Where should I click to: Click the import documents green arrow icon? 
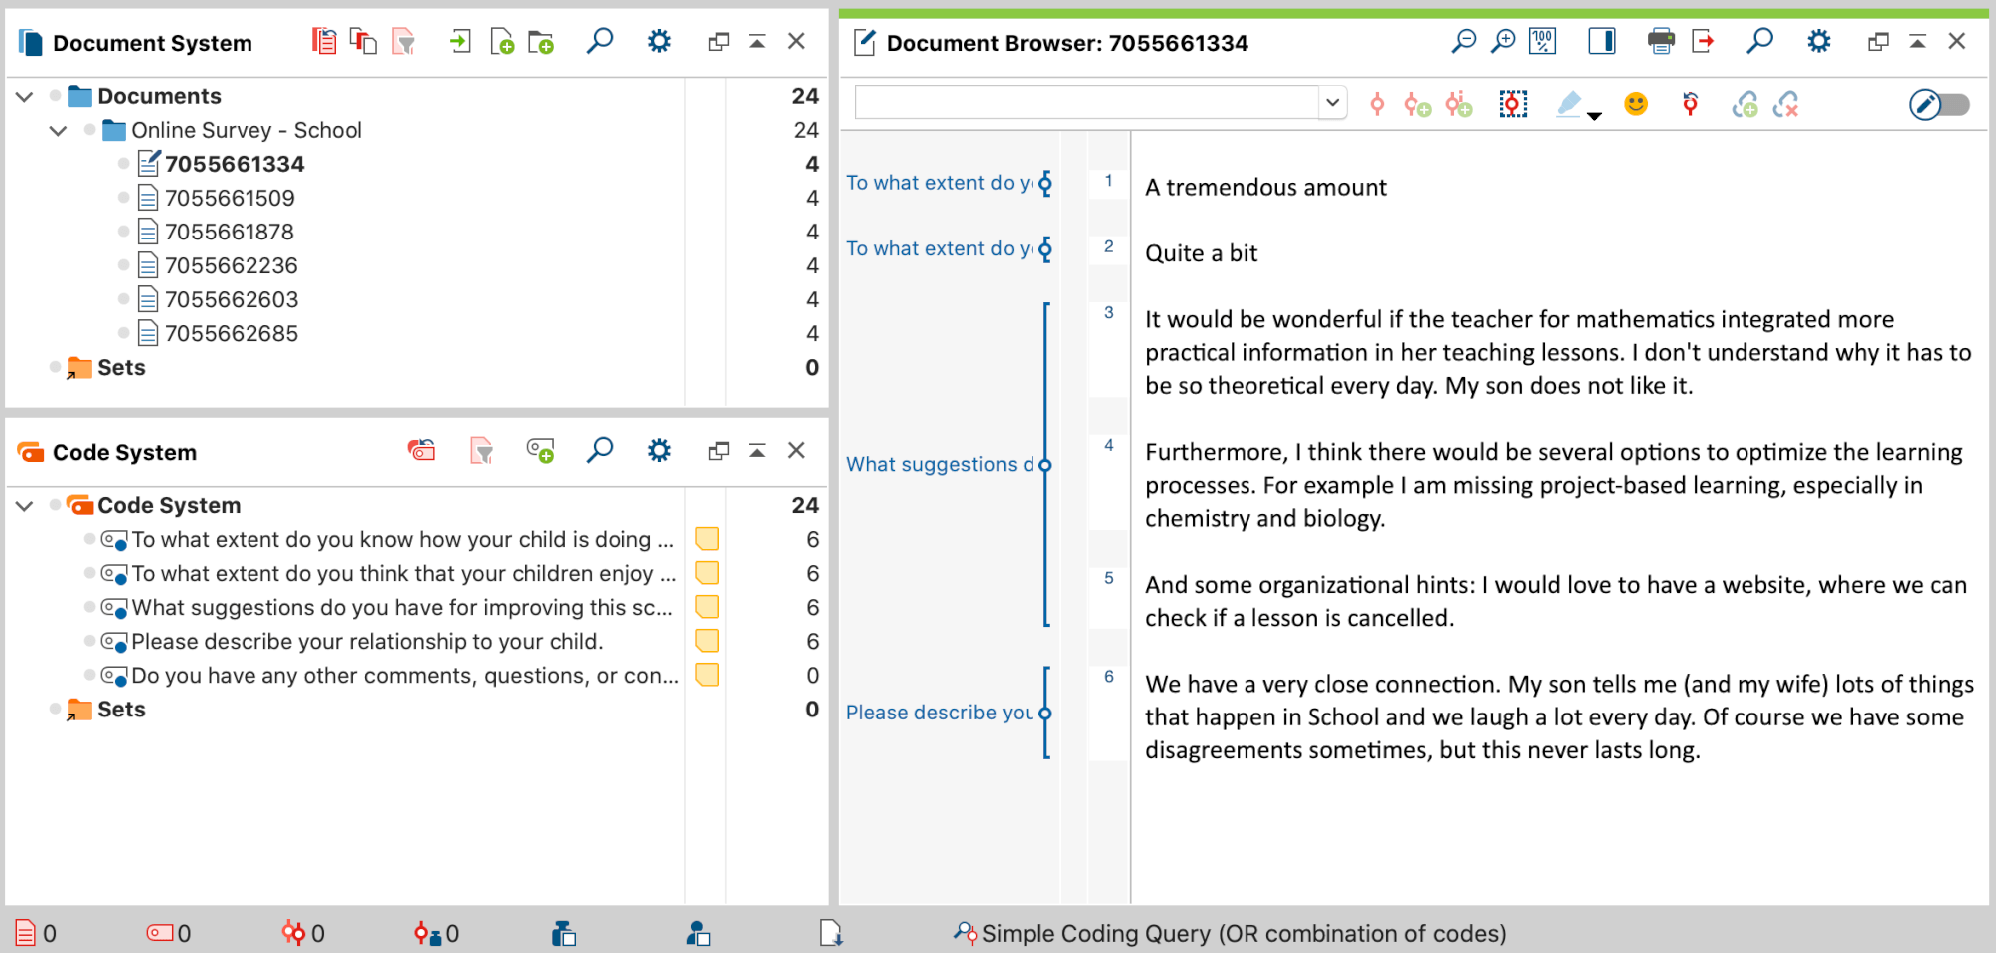[x=460, y=42]
